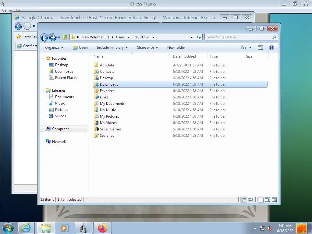Click Users in the address breadcrumb
Viewport: 312px width, 234px height.
click(x=120, y=37)
